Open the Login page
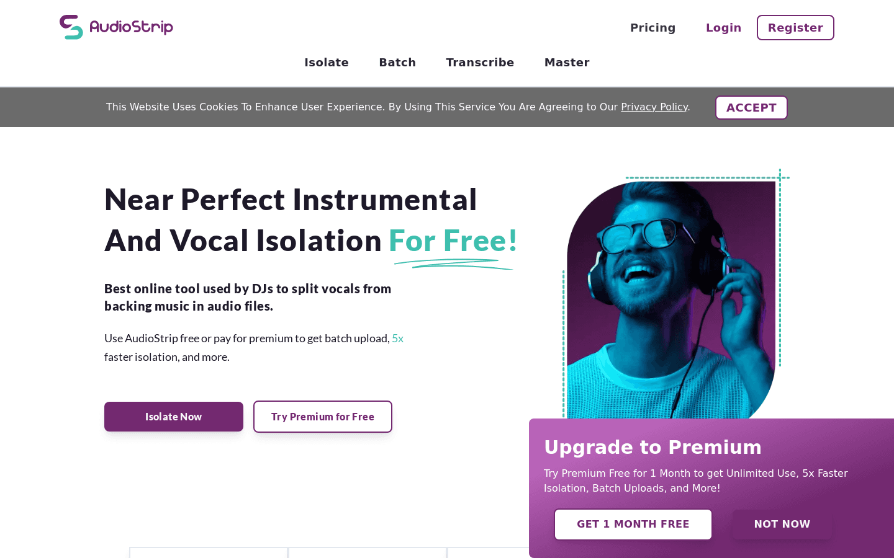Viewport: 894px width, 558px height. 723,27
